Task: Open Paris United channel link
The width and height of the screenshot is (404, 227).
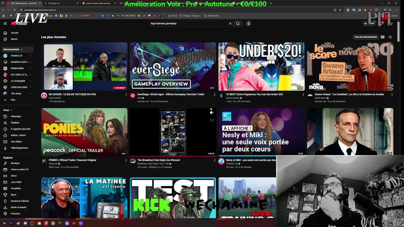Action: 55,98
